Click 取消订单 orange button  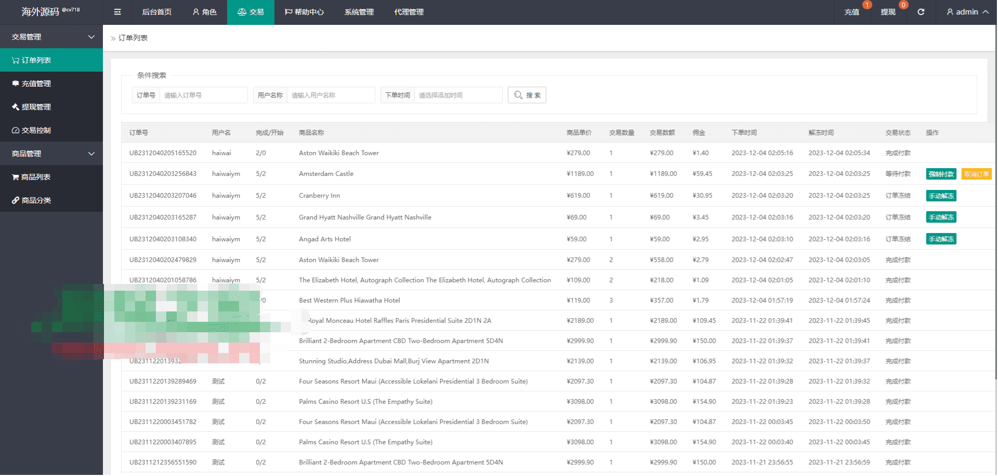[x=977, y=174]
